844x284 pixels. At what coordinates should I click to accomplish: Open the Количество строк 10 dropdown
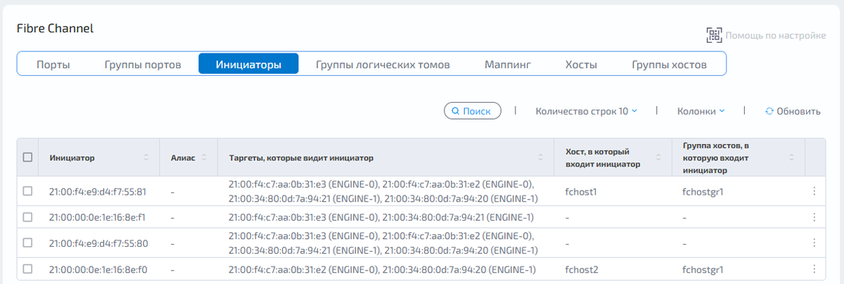point(587,111)
